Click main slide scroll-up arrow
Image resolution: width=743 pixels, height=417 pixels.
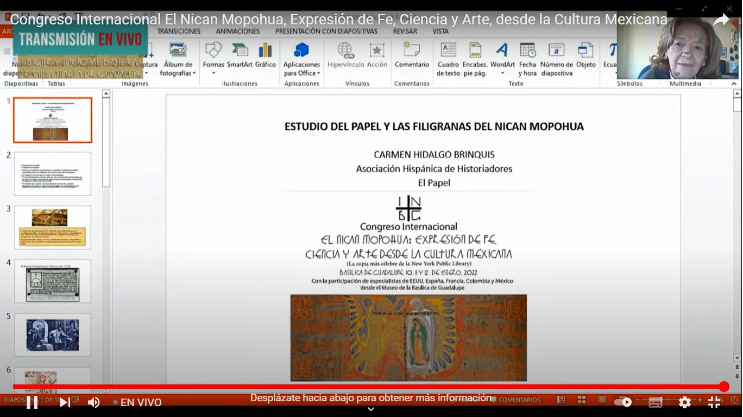tap(737, 93)
